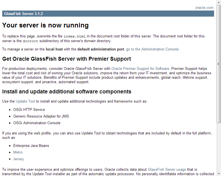Click the index.html code text
Viewport: 221px width, 176px height.
tap(75, 36)
